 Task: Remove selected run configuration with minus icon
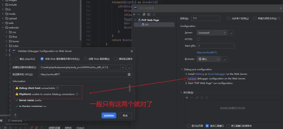139,14
